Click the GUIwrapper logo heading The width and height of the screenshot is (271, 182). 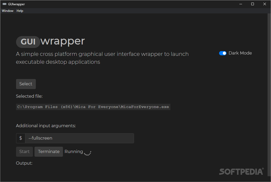pos(50,41)
